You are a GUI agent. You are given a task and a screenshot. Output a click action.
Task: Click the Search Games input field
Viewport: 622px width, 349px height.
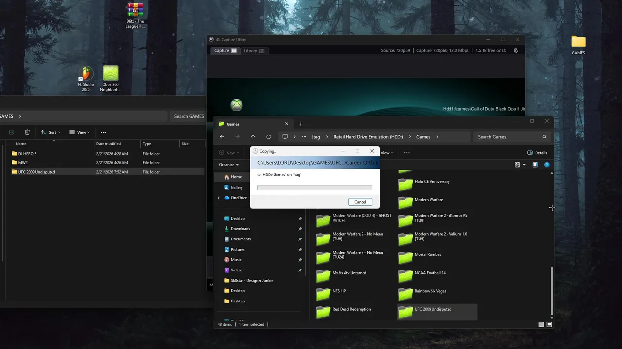point(512,137)
